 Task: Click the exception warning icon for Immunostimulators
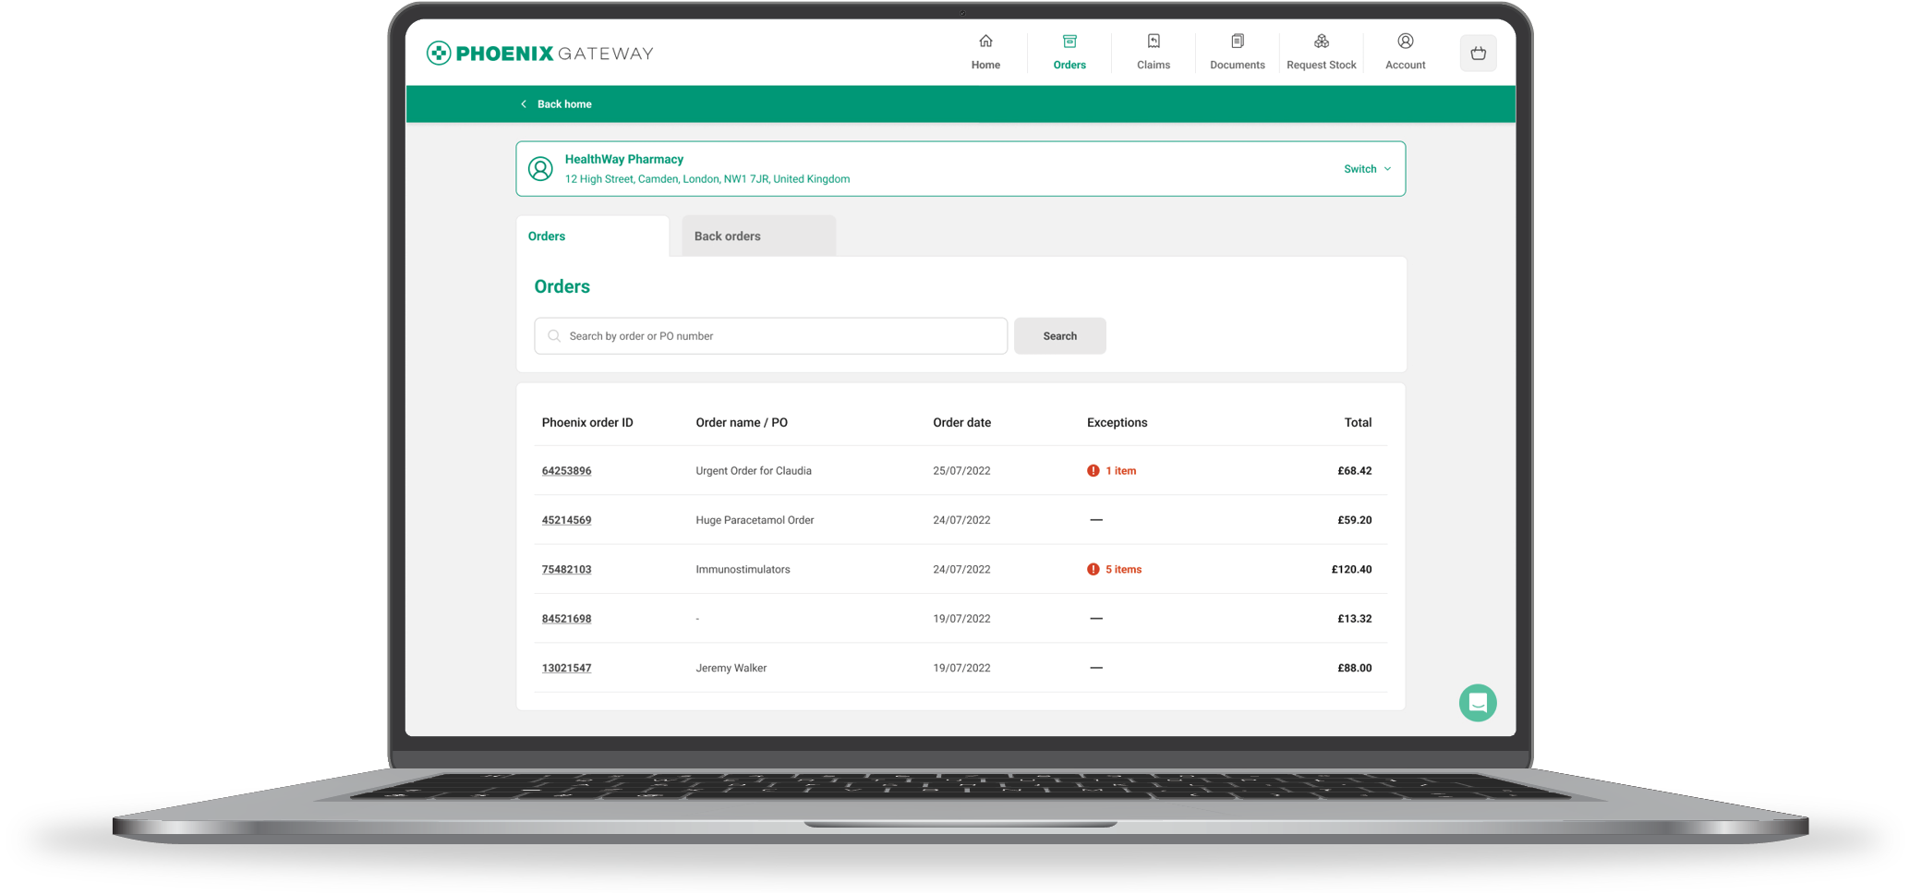point(1093,569)
